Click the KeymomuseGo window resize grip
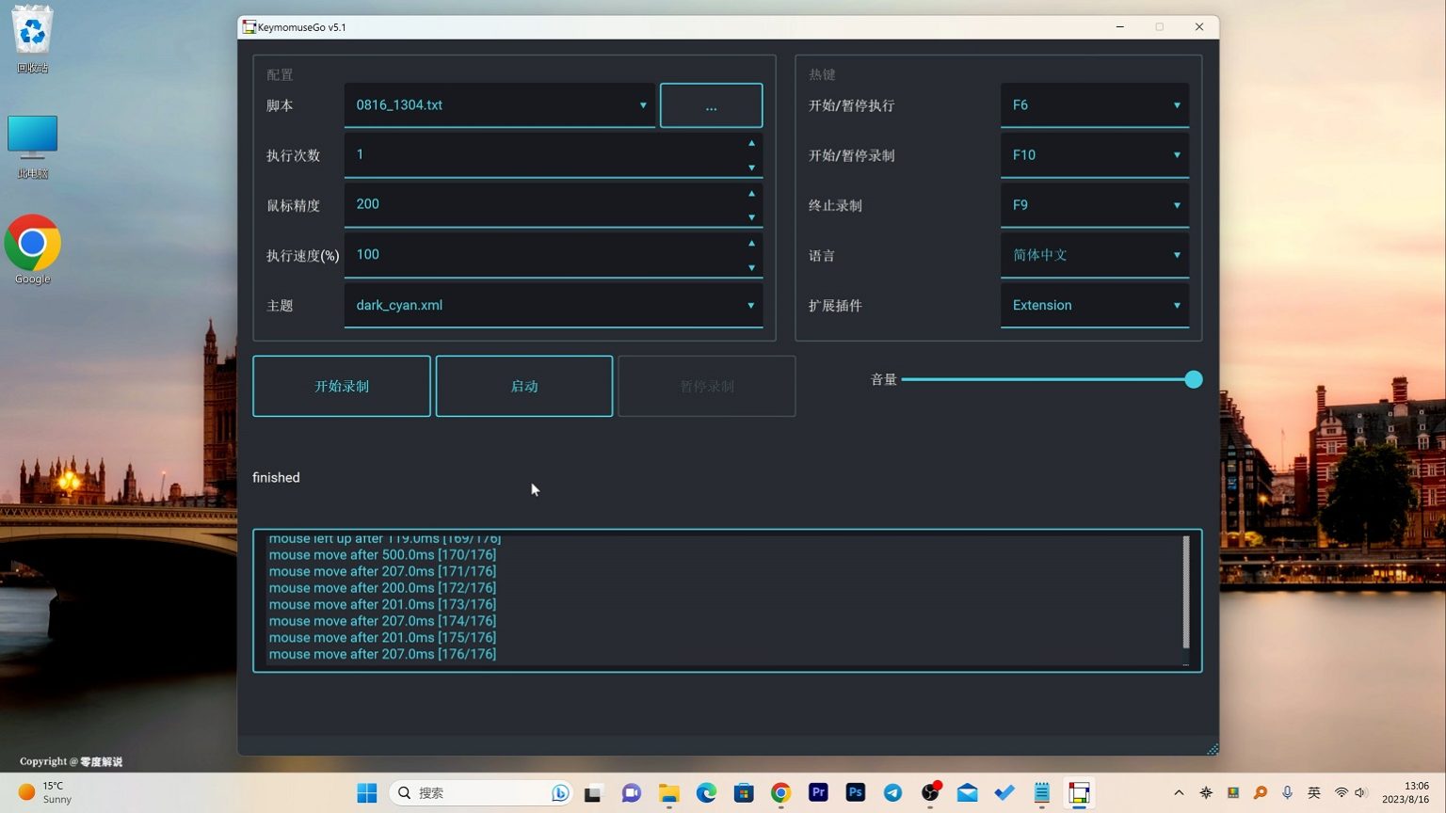The height and width of the screenshot is (813, 1446). coord(1213,749)
